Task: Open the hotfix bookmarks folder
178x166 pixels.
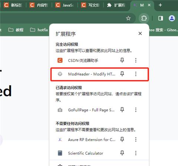Action: [39, 30]
